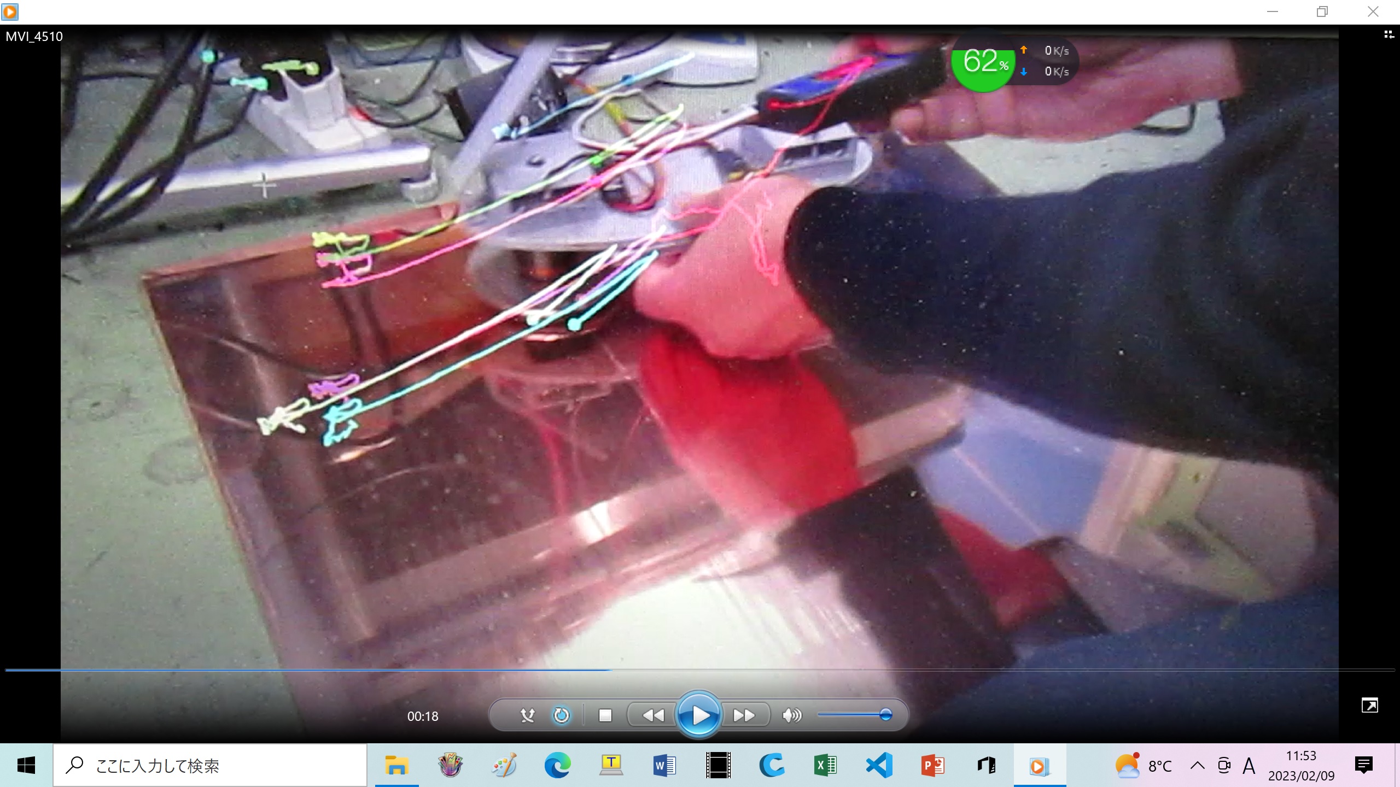View the video in full screen
This screenshot has height=787, width=1400.
1369,706
